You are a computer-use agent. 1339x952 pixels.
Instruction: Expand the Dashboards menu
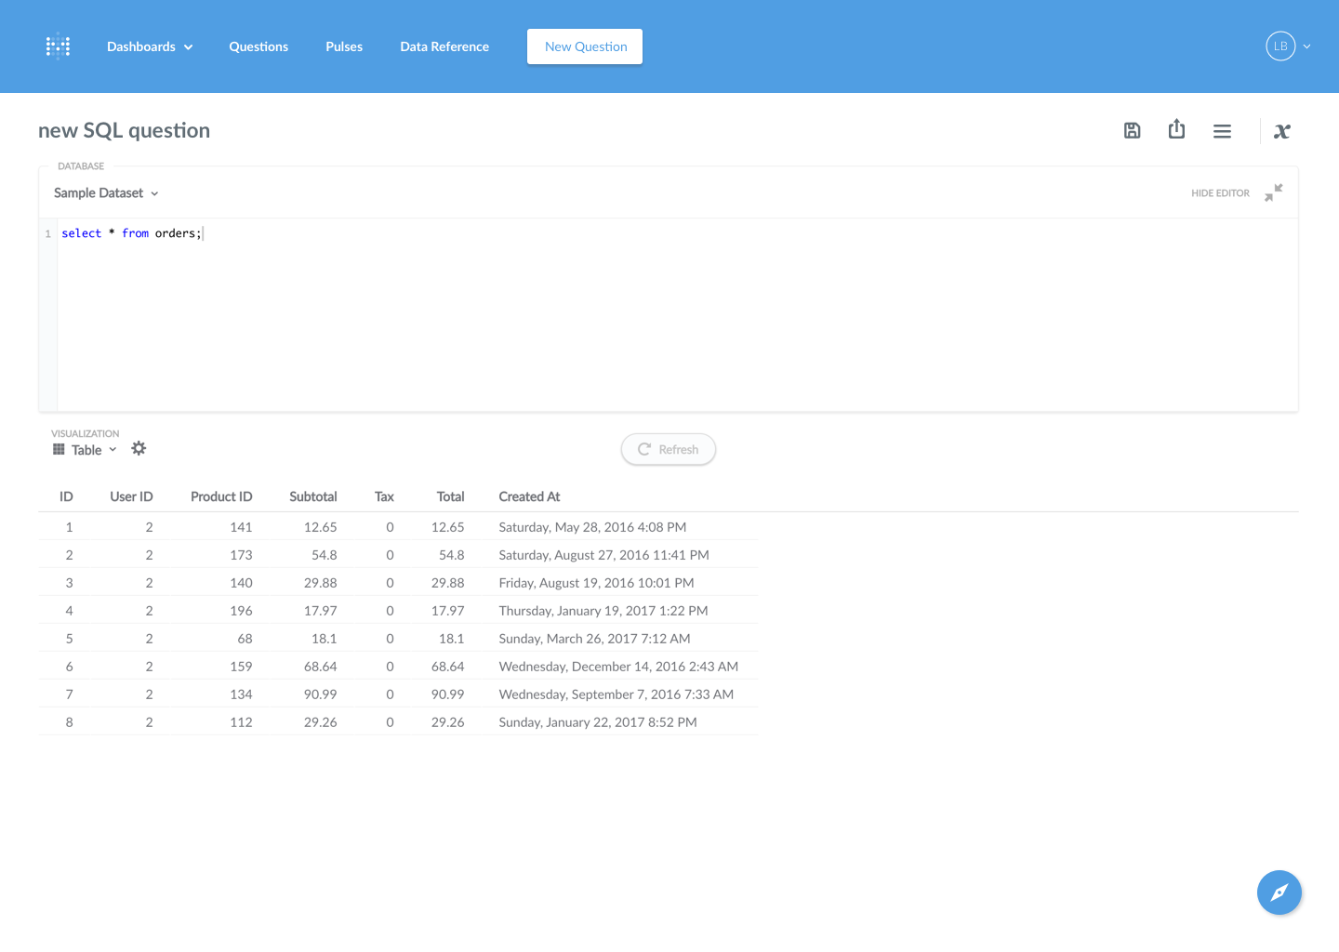(x=149, y=46)
